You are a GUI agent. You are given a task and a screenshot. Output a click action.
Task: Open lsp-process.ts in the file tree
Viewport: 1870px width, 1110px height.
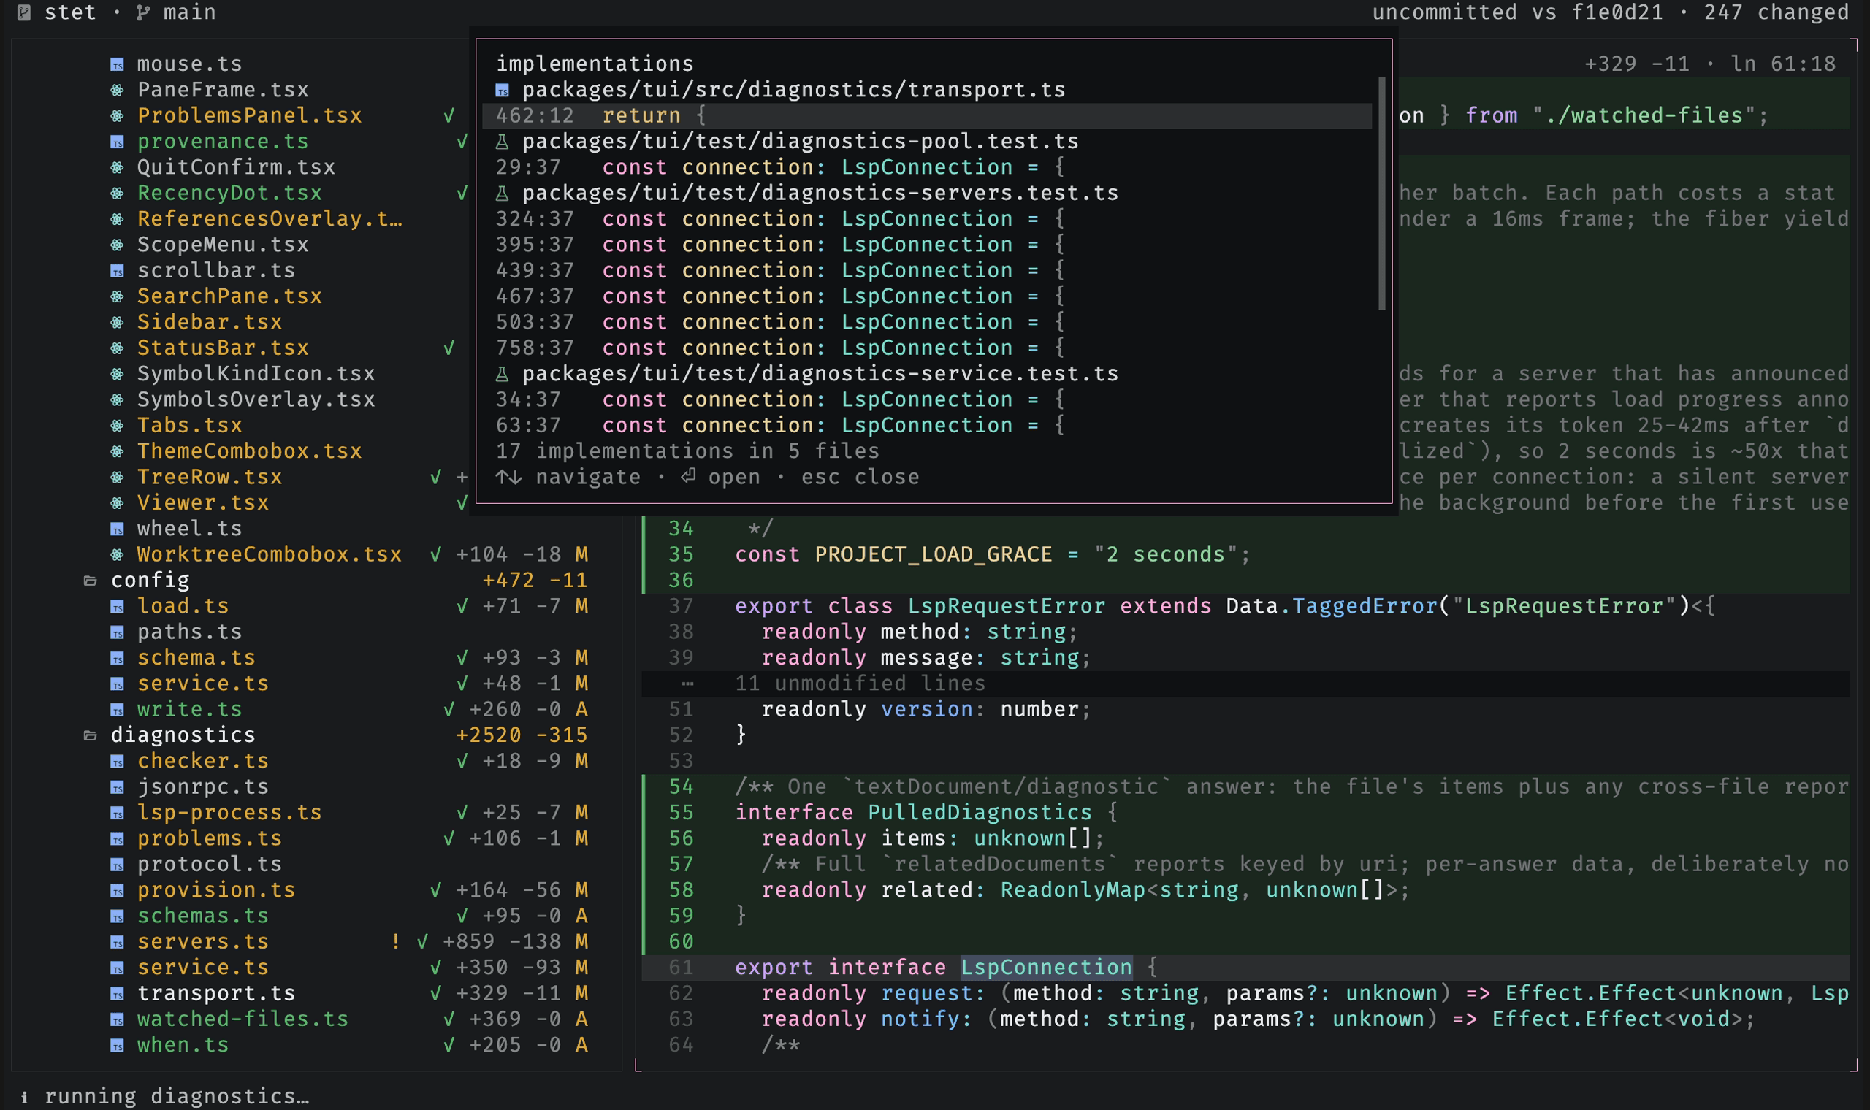[229, 813]
